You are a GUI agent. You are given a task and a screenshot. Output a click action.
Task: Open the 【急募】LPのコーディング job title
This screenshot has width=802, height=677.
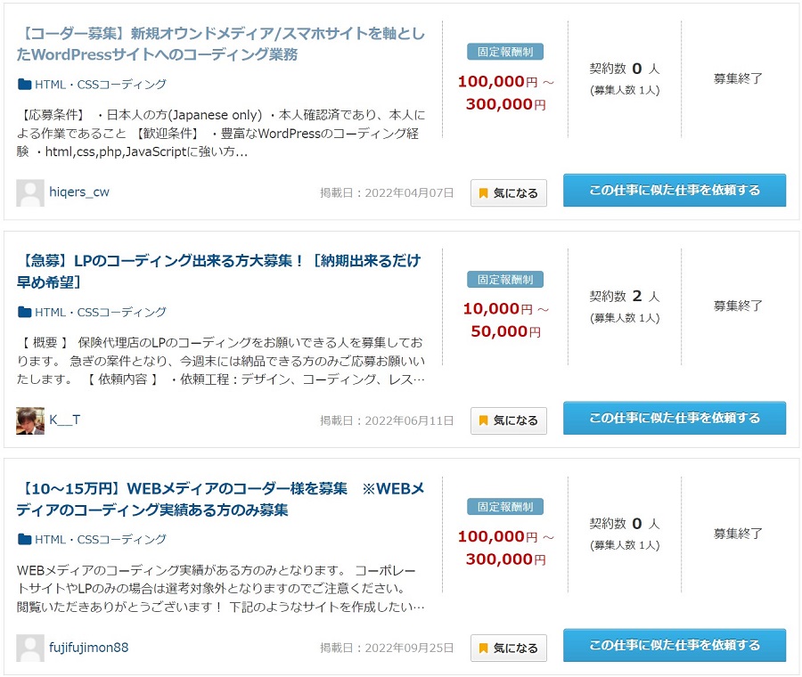pyautogui.click(x=218, y=272)
